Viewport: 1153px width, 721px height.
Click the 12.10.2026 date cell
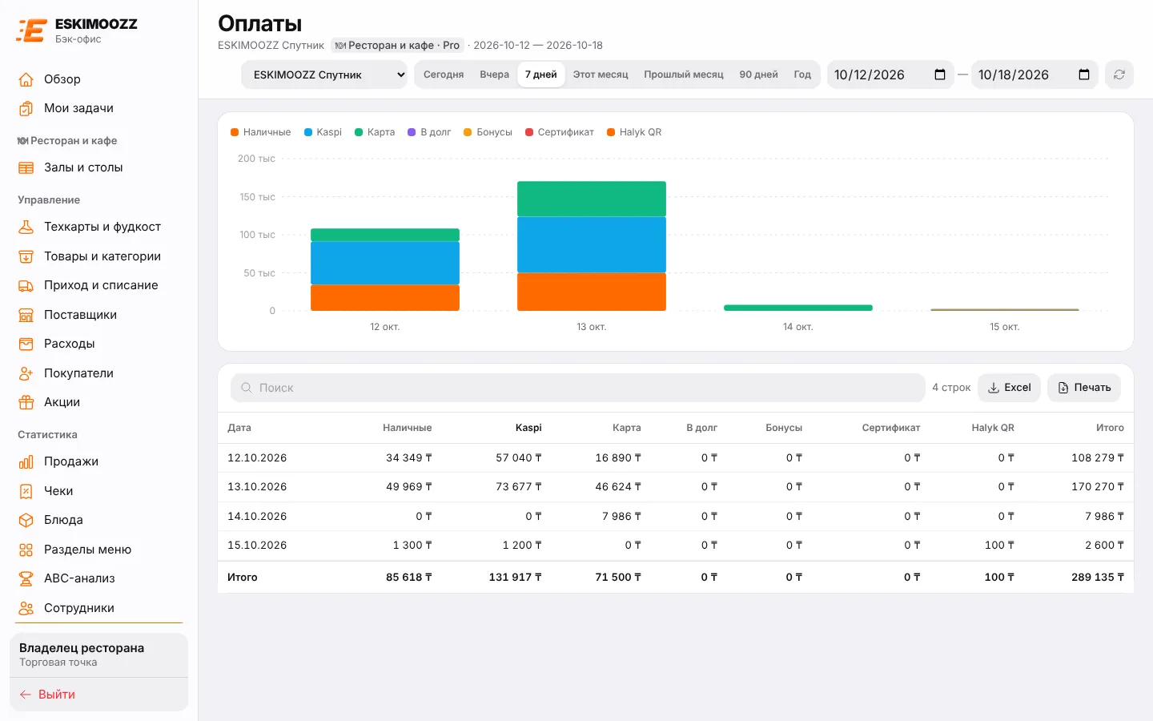pyautogui.click(x=257, y=457)
